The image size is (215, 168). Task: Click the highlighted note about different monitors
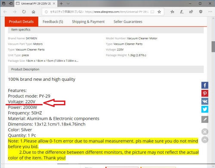(x=103, y=155)
